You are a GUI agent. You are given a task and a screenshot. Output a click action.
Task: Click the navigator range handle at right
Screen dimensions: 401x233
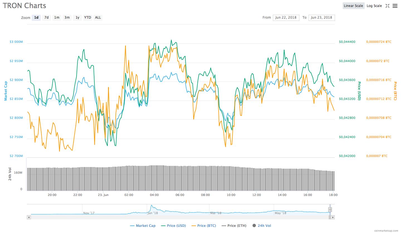coord(330,210)
